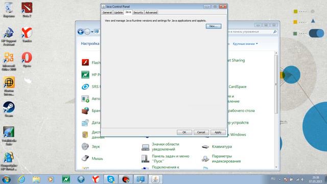This screenshot has width=327, height=184.
Task: Show hidden tray icons arrow
Action: coord(279,179)
